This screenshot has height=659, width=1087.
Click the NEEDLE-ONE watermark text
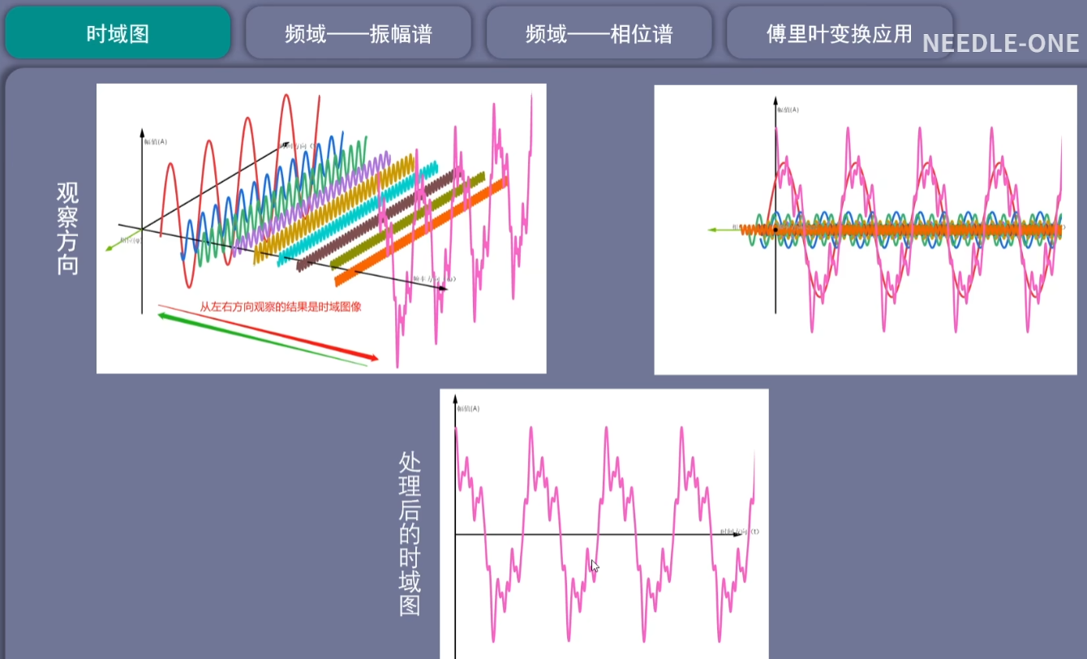(1001, 43)
